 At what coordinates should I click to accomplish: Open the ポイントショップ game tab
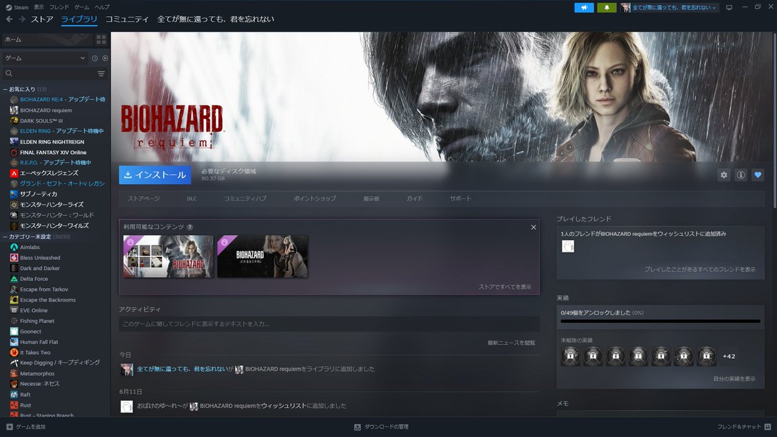tap(315, 198)
